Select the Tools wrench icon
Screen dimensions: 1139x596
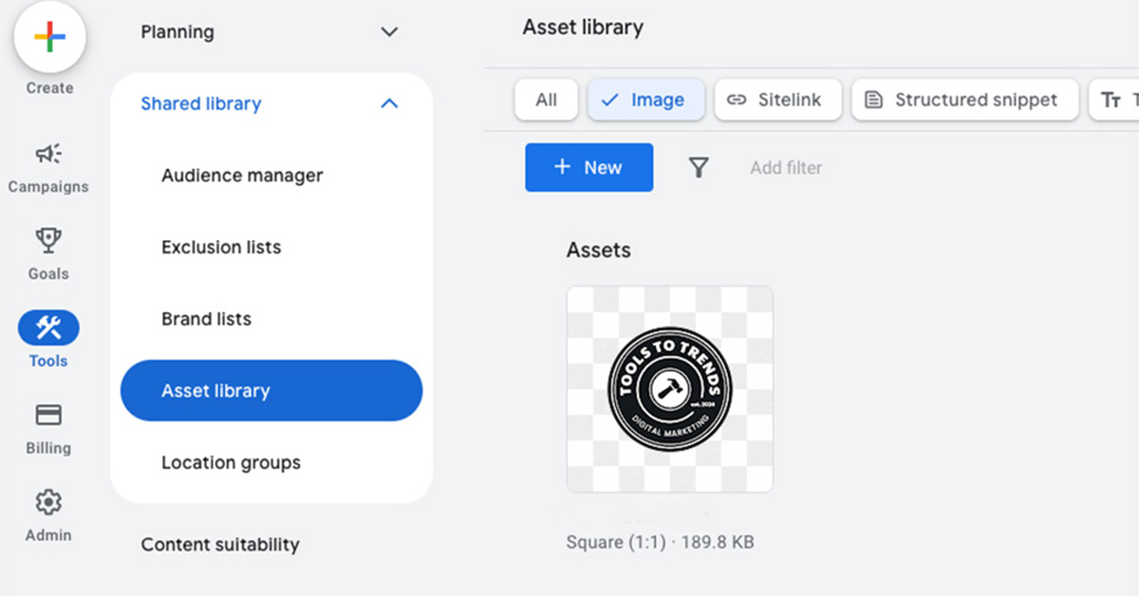click(x=48, y=328)
